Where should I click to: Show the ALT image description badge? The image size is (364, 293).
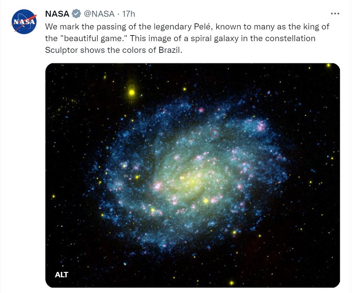pyautogui.click(x=61, y=275)
